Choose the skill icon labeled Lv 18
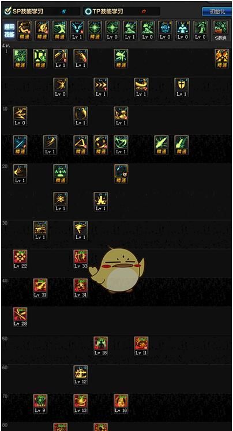233x431 pixels. point(101,343)
